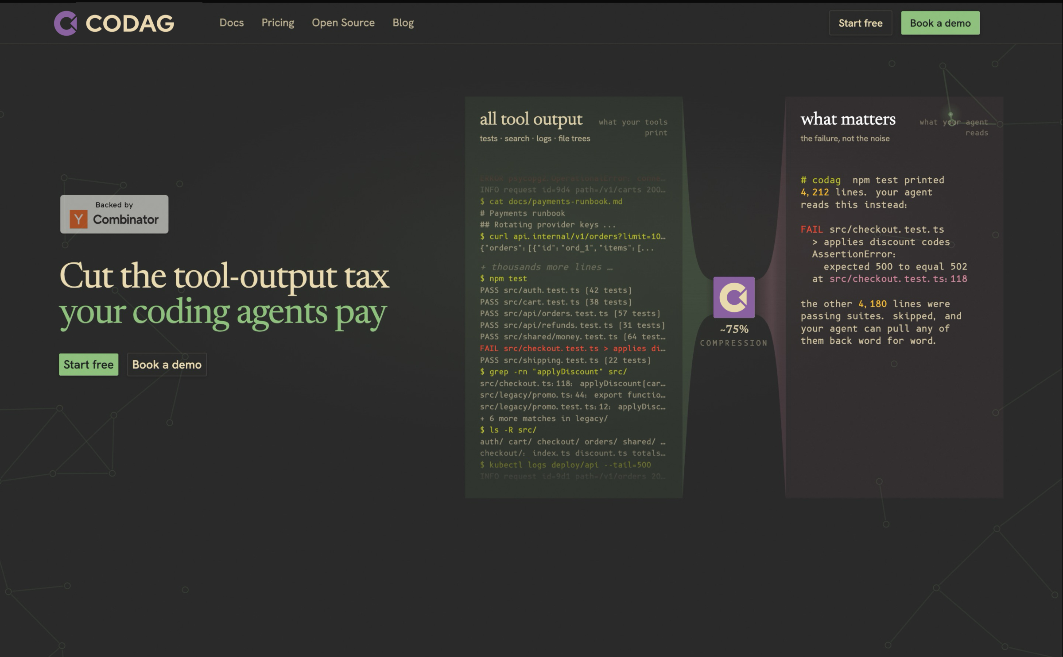The height and width of the screenshot is (657, 1063).
Task: Click 'what your tools print' caption
Action: pyautogui.click(x=633, y=127)
